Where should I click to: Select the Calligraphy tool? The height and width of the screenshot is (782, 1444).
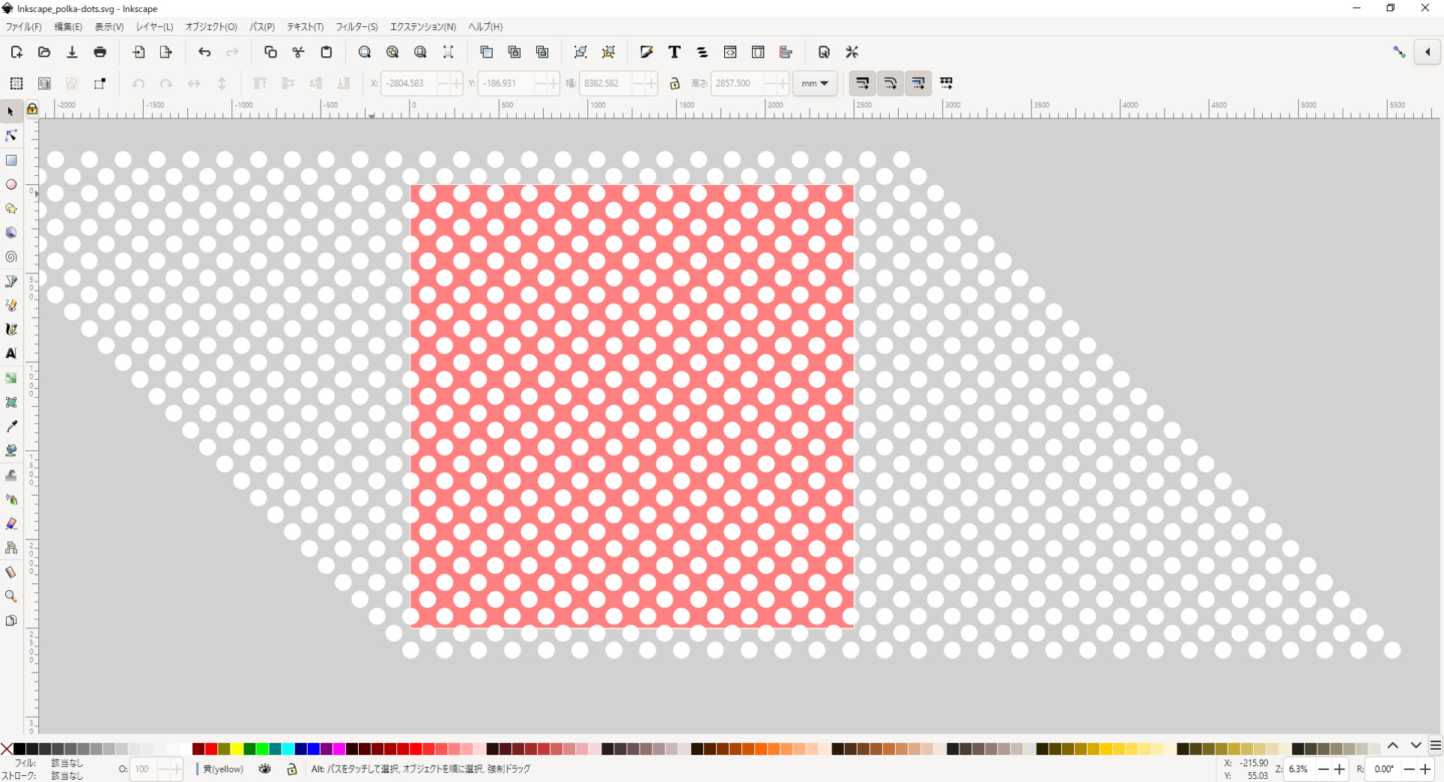[11, 329]
